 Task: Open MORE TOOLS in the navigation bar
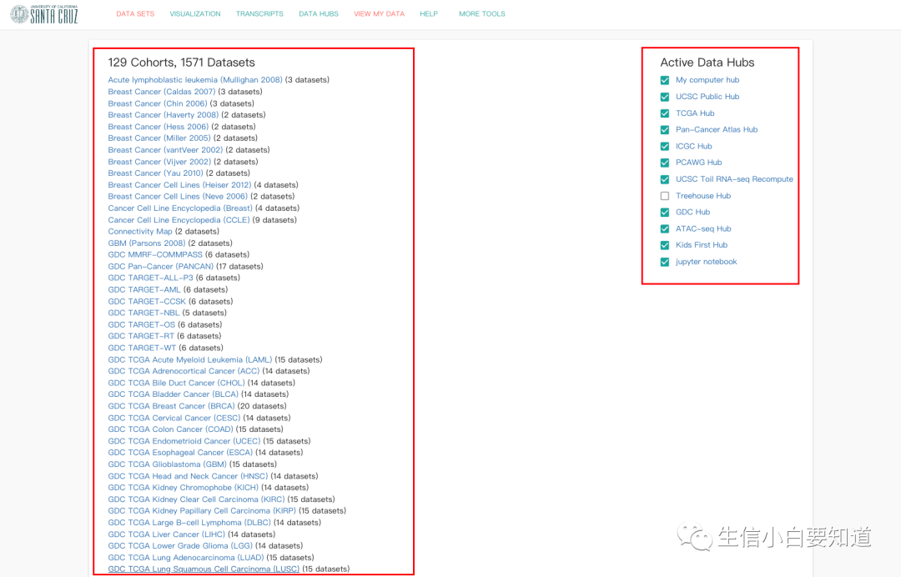click(x=482, y=14)
